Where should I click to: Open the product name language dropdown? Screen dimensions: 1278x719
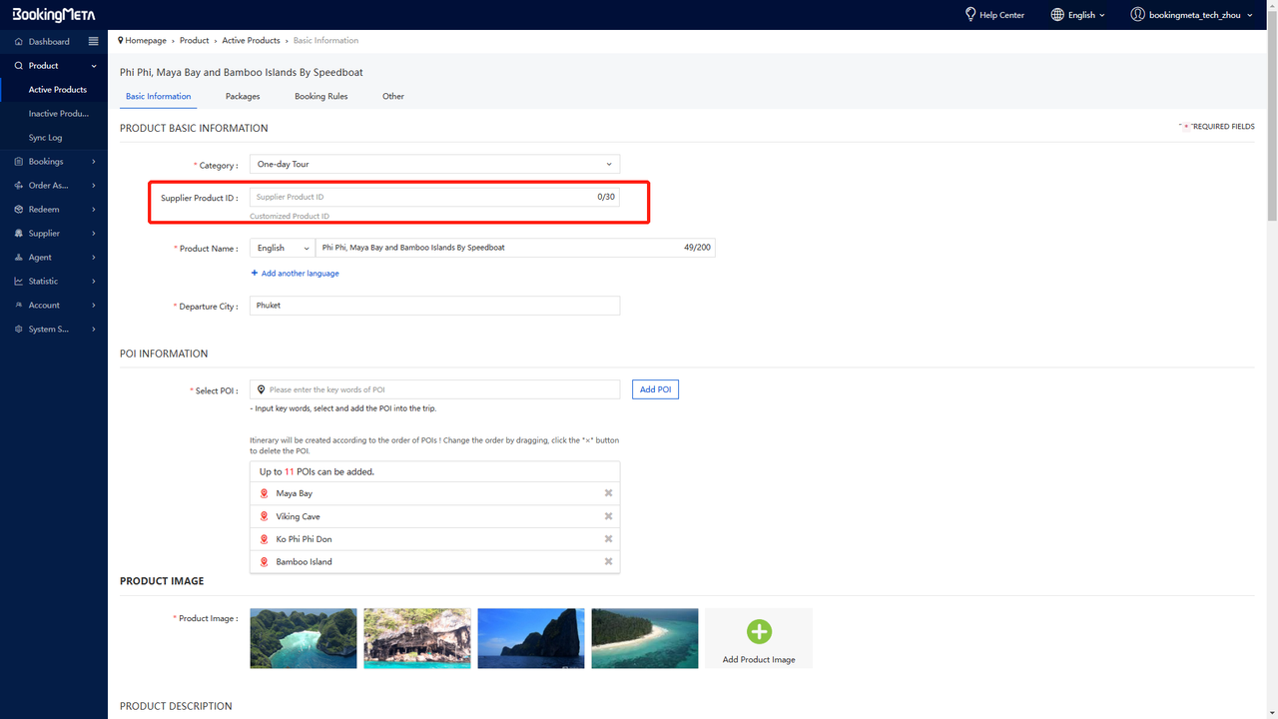click(283, 248)
